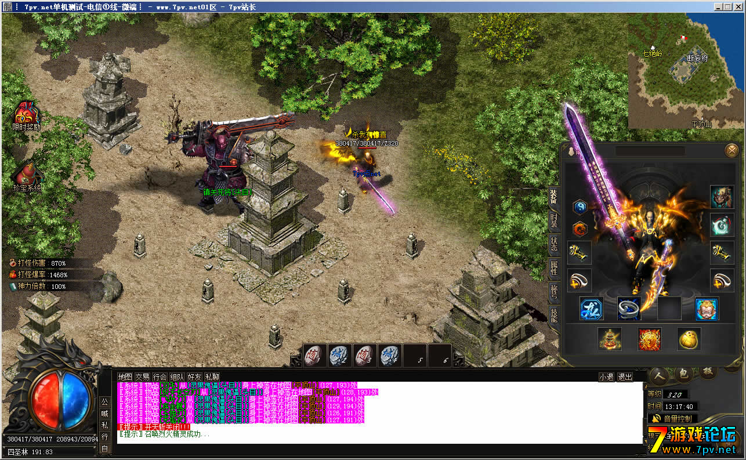Use the red potion in hotbar slot 1
This screenshot has height=460, width=746.
pos(314,355)
